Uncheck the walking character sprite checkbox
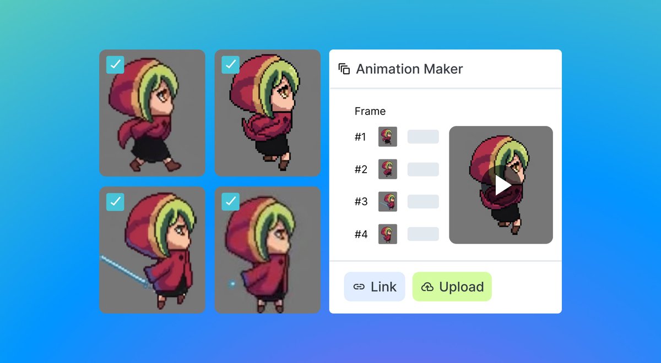The height and width of the screenshot is (363, 661). click(115, 64)
